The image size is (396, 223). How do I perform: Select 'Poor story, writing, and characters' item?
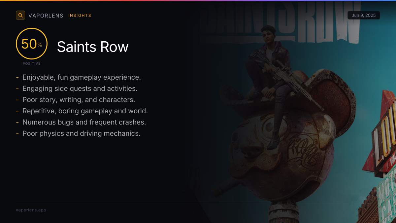pos(79,100)
